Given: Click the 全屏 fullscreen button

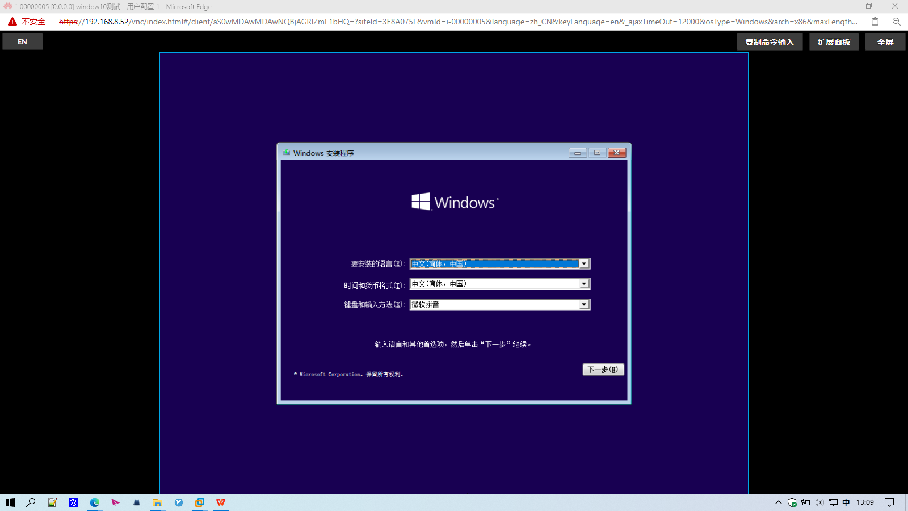Looking at the screenshot, I should coord(885,41).
